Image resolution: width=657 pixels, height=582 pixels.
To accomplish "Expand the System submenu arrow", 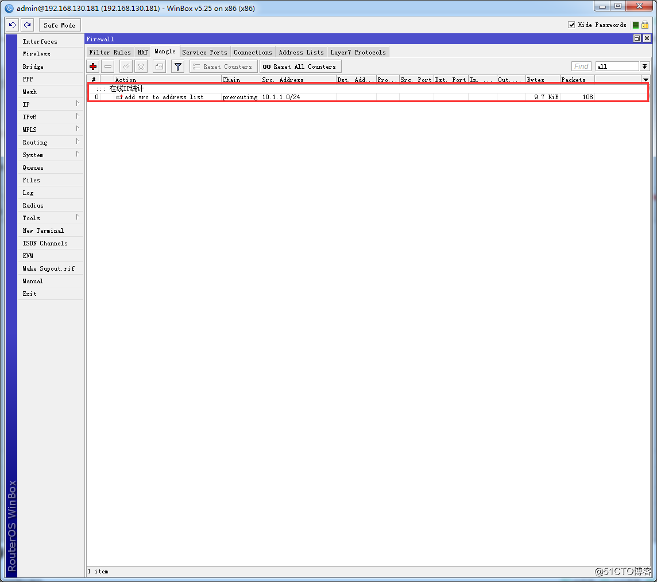I will [x=78, y=154].
